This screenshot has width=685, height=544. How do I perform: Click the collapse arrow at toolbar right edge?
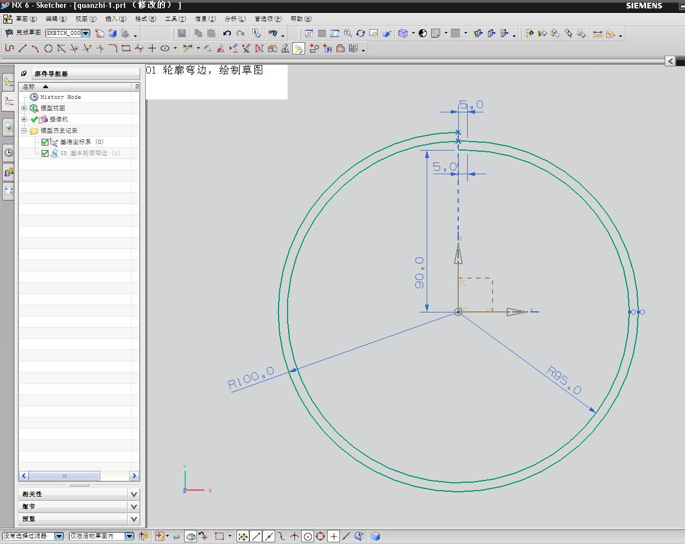[670, 61]
